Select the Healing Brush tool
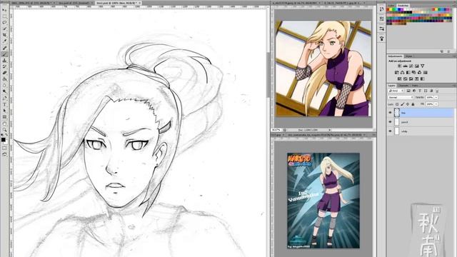The image size is (457, 257). 4,48
